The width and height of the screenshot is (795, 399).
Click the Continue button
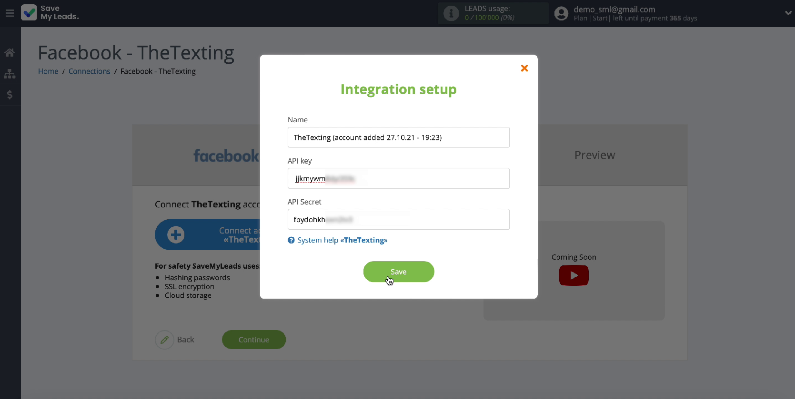(253, 340)
